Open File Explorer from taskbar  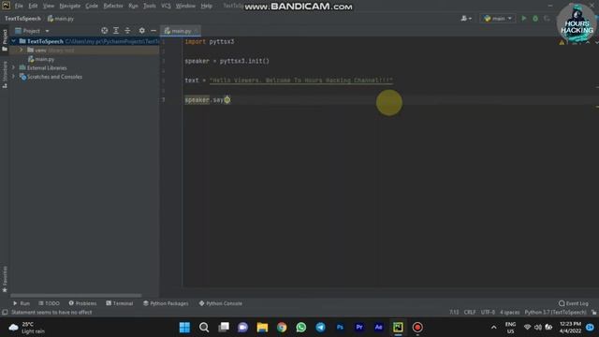262,328
